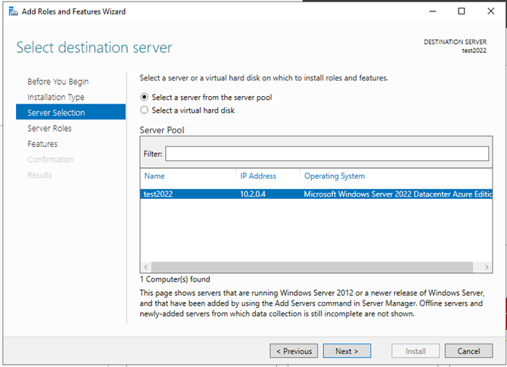Close the Add Roles and Features Wizard
The width and height of the screenshot is (507, 367).
[490, 11]
